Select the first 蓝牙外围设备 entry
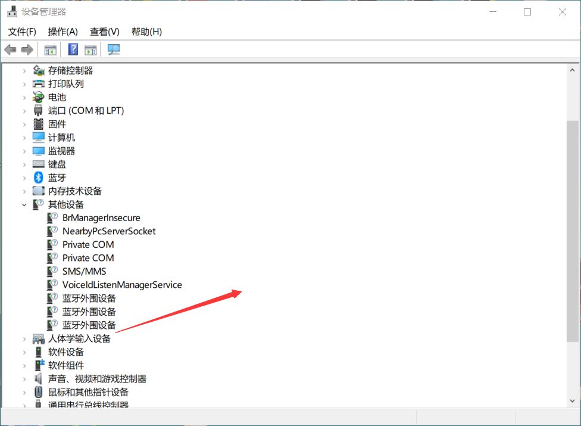Screen dimensions: 581x426 click(89, 298)
